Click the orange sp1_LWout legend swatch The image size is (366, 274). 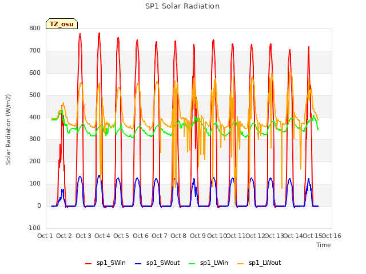pyautogui.click(x=240, y=264)
